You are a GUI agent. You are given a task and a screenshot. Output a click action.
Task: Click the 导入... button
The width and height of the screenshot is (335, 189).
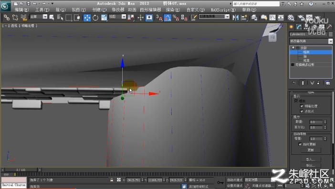tap(311, 159)
